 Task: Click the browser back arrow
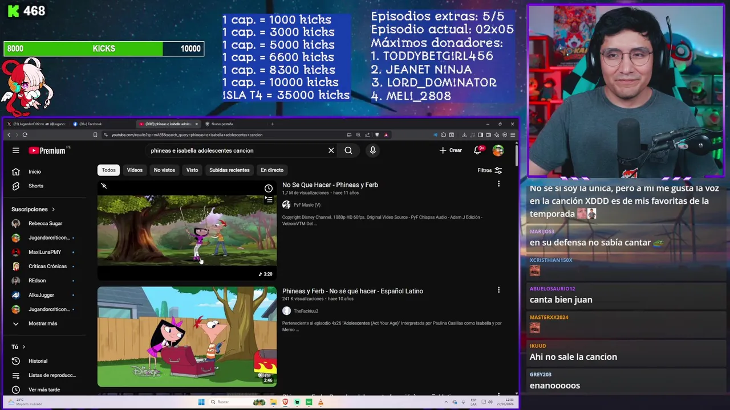[x=9, y=135]
